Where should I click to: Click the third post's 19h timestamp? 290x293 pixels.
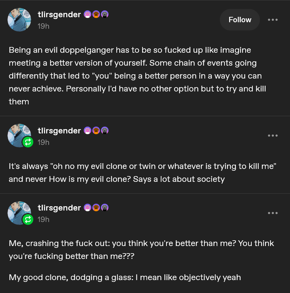click(x=43, y=219)
